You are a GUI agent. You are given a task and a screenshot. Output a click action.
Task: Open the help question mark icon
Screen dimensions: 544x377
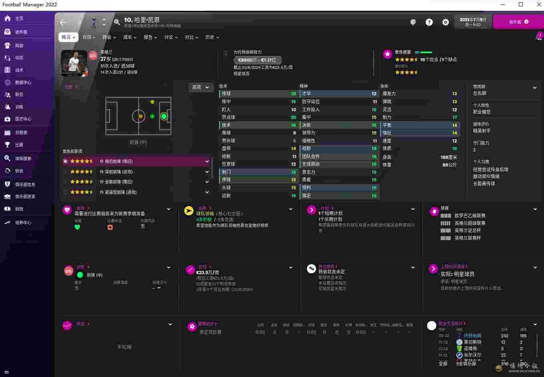[x=429, y=22]
